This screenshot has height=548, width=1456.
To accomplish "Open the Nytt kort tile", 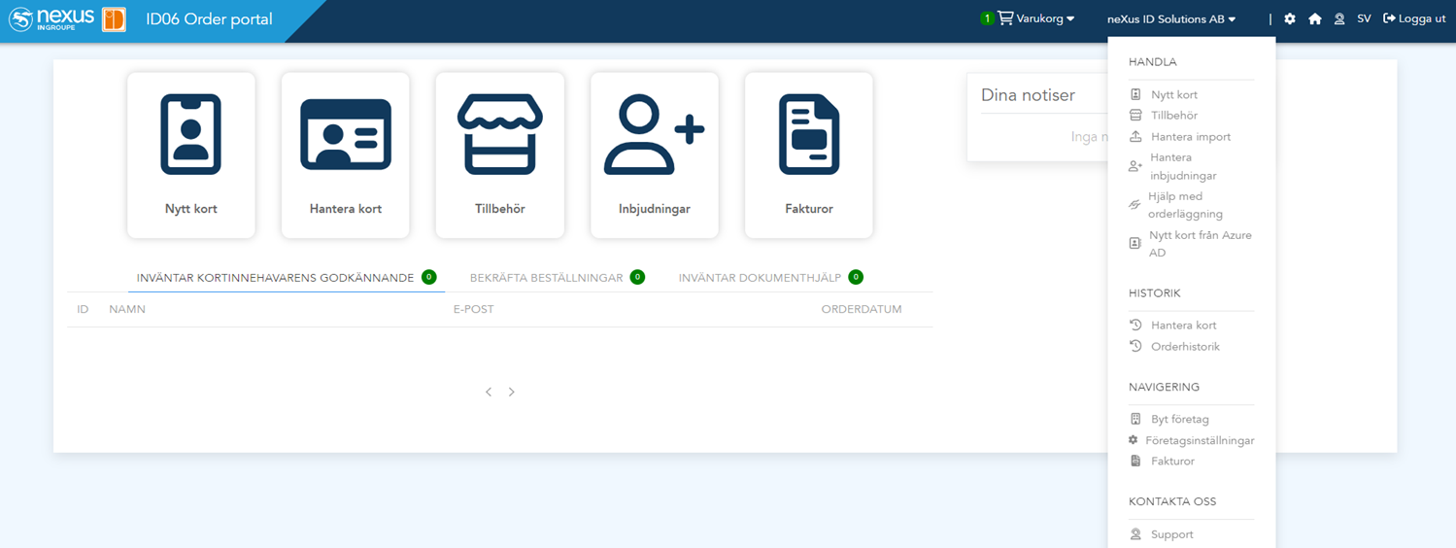I will [x=191, y=155].
